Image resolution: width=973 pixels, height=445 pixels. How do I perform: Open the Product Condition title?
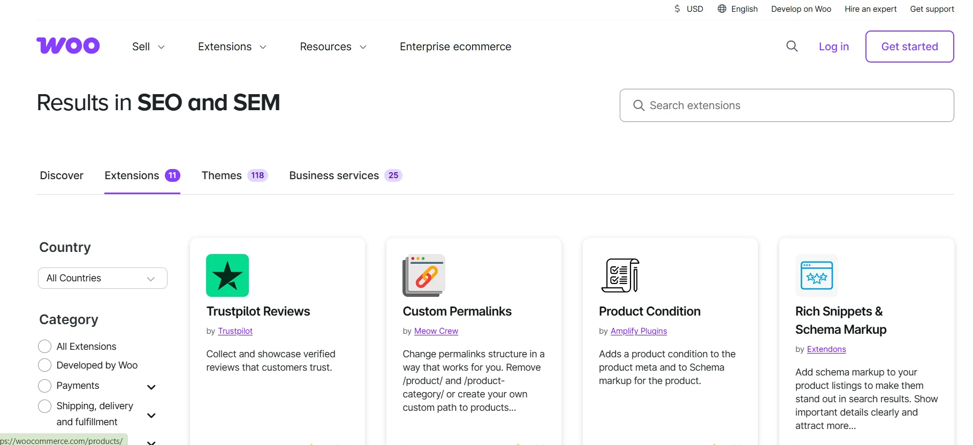pos(650,311)
